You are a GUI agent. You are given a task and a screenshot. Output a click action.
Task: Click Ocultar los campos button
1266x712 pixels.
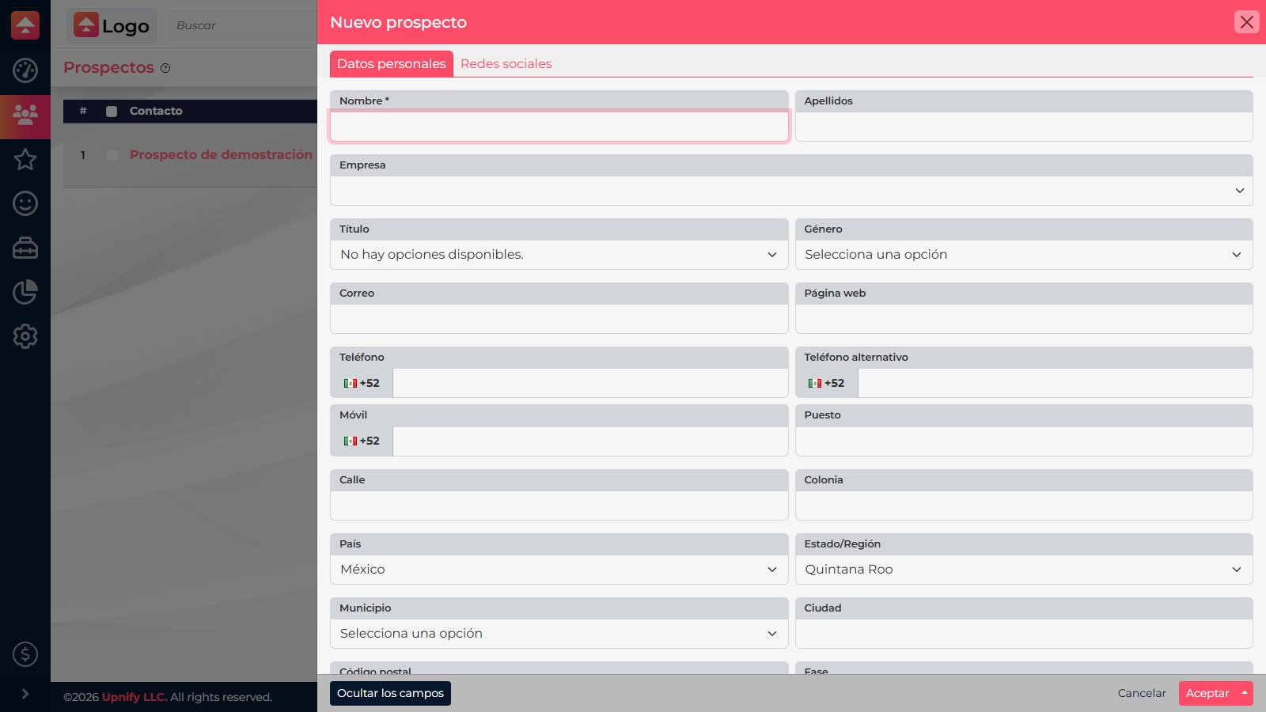[x=390, y=693]
